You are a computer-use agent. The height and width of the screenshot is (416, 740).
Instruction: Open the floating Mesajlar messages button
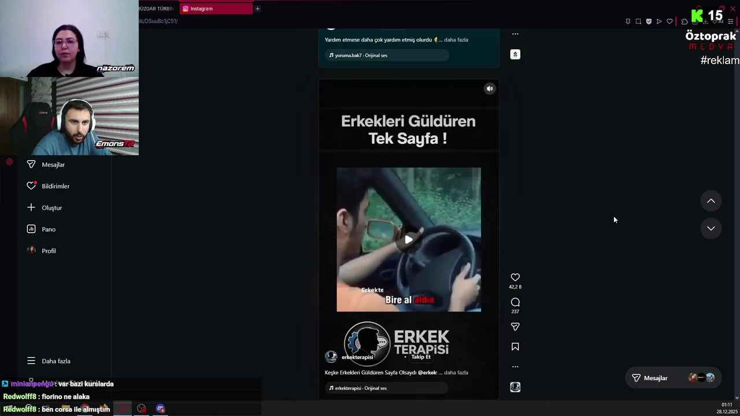click(674, 378)
